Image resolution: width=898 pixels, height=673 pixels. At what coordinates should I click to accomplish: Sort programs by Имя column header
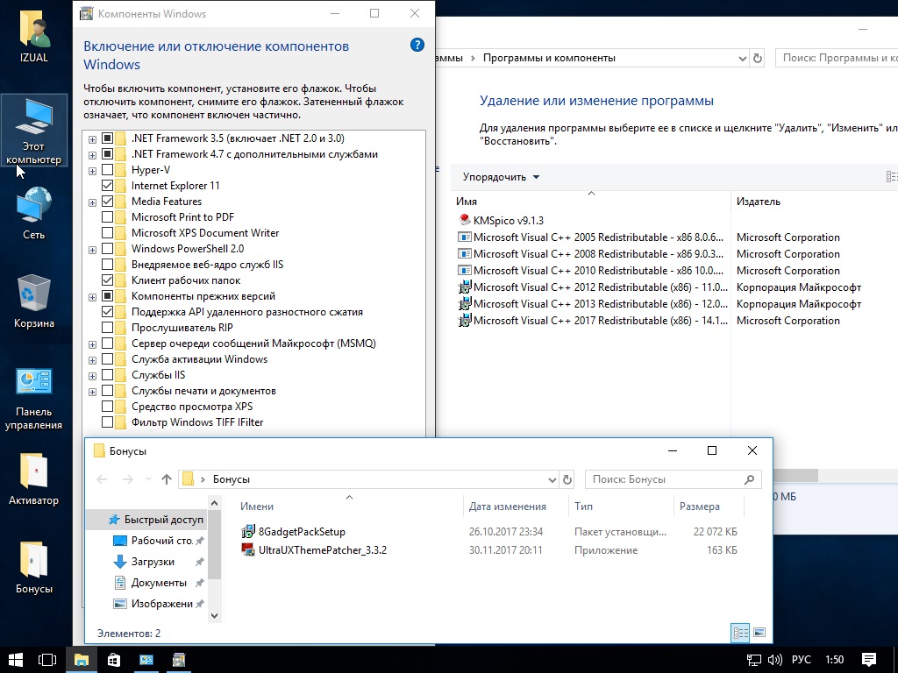pos(592,202)
